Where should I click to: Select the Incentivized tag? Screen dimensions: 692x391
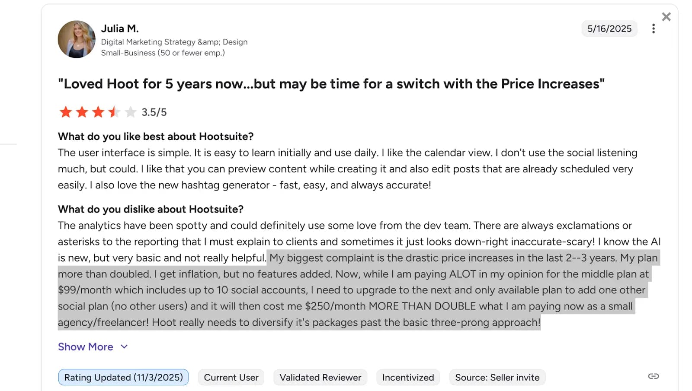pyautogui.click(x=408, y=377)
